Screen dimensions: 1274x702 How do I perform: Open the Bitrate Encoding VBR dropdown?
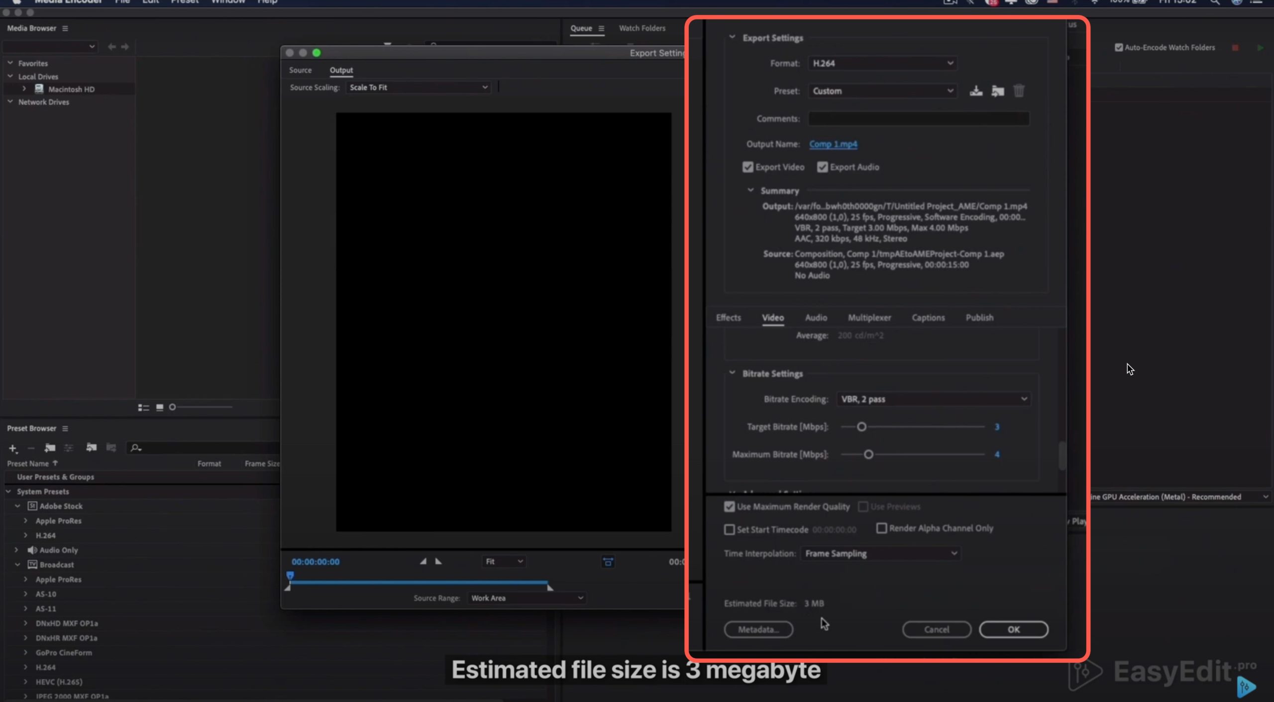[x=934, y=399]
